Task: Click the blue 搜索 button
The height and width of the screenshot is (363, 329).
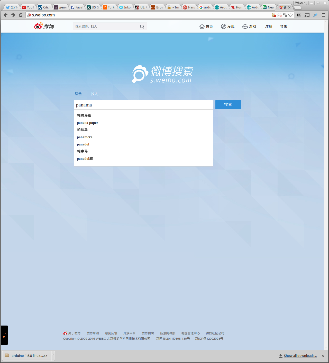Action: tap(228, 105)
